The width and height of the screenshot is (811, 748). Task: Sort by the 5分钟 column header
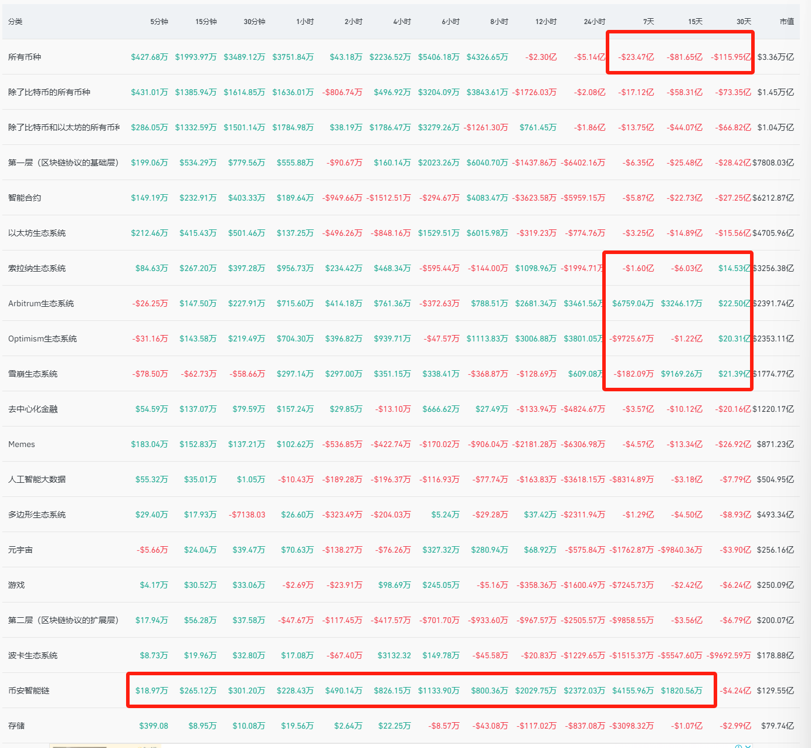159,22
